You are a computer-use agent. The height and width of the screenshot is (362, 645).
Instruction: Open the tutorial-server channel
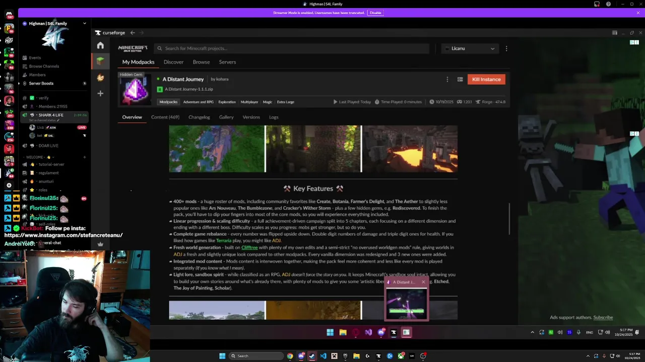click(x=51, y=164)
